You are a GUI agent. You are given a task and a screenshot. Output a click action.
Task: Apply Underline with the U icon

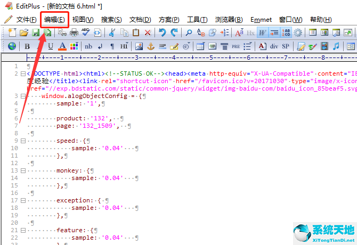pos(50,46)
